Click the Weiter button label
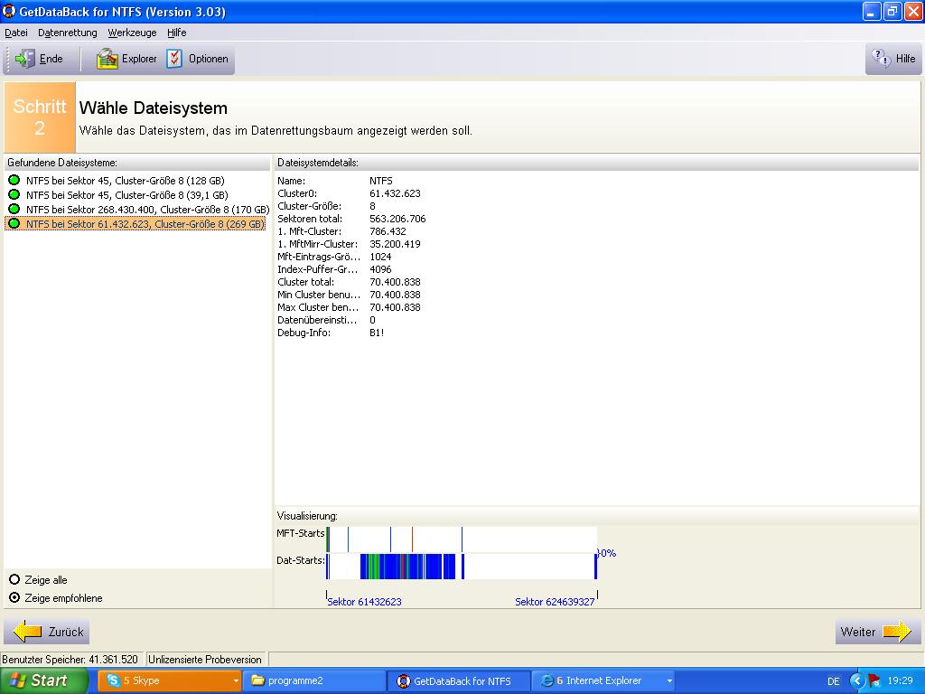Screen dimensions: 925x694 click(858, 632)
